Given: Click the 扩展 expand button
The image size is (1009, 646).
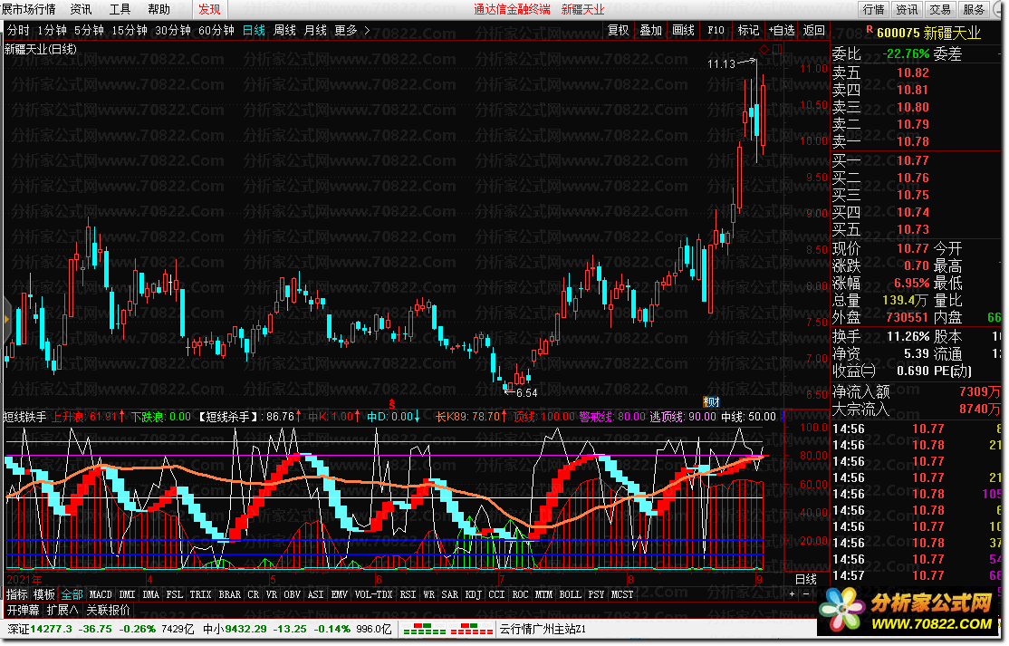Looking at the screenshot, I should coord(62,610).
